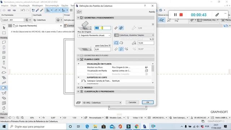This screenshot has height=130, width=231.
Task: Open Microsoft Store from taskbar
Action: [104, 126]
